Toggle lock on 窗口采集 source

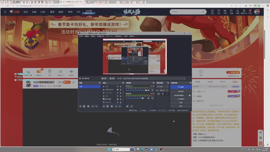[x=120, y=99]
